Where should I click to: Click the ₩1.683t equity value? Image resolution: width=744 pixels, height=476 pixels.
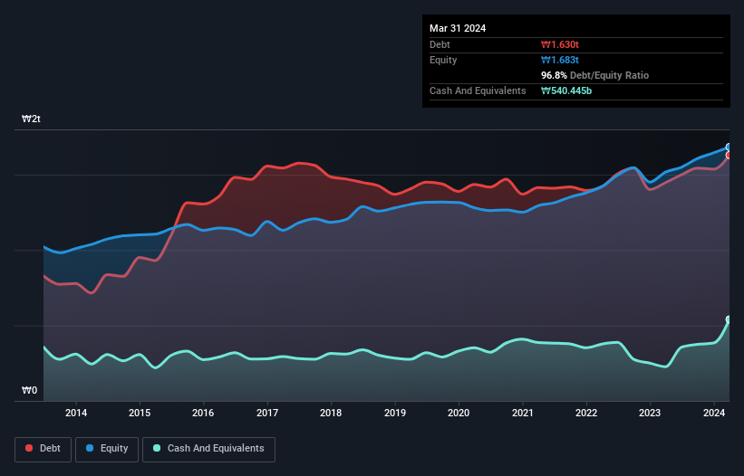[x=559, y=60]
